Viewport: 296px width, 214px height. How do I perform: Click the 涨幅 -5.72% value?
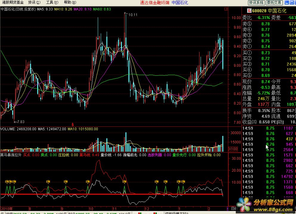263,93
